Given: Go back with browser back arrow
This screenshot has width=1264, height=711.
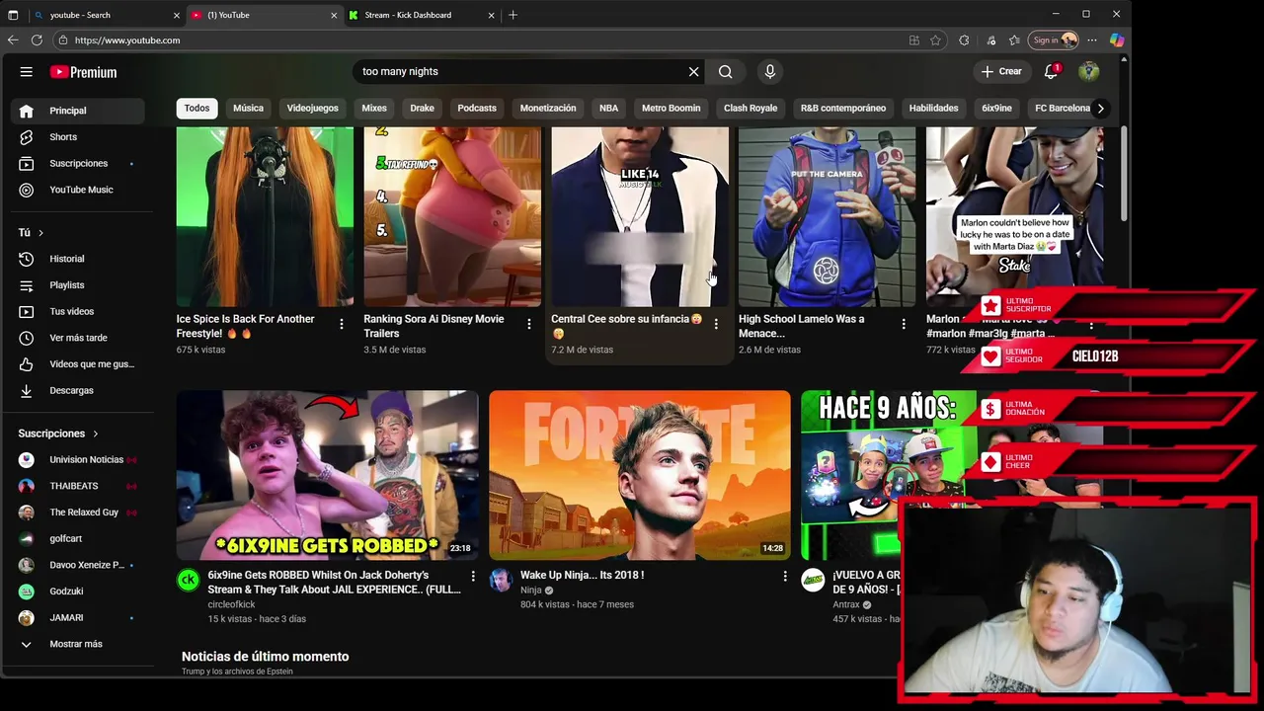Looking at the screenshot, I should (x=13, y=40).
